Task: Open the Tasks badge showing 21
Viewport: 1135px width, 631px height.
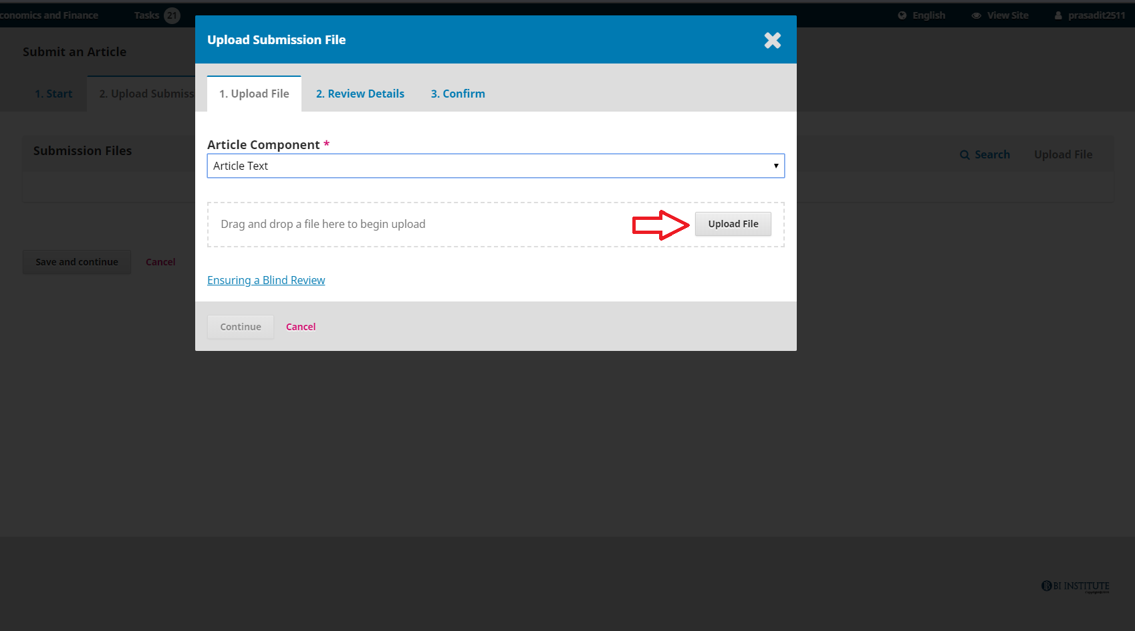Action: point(172,15)
